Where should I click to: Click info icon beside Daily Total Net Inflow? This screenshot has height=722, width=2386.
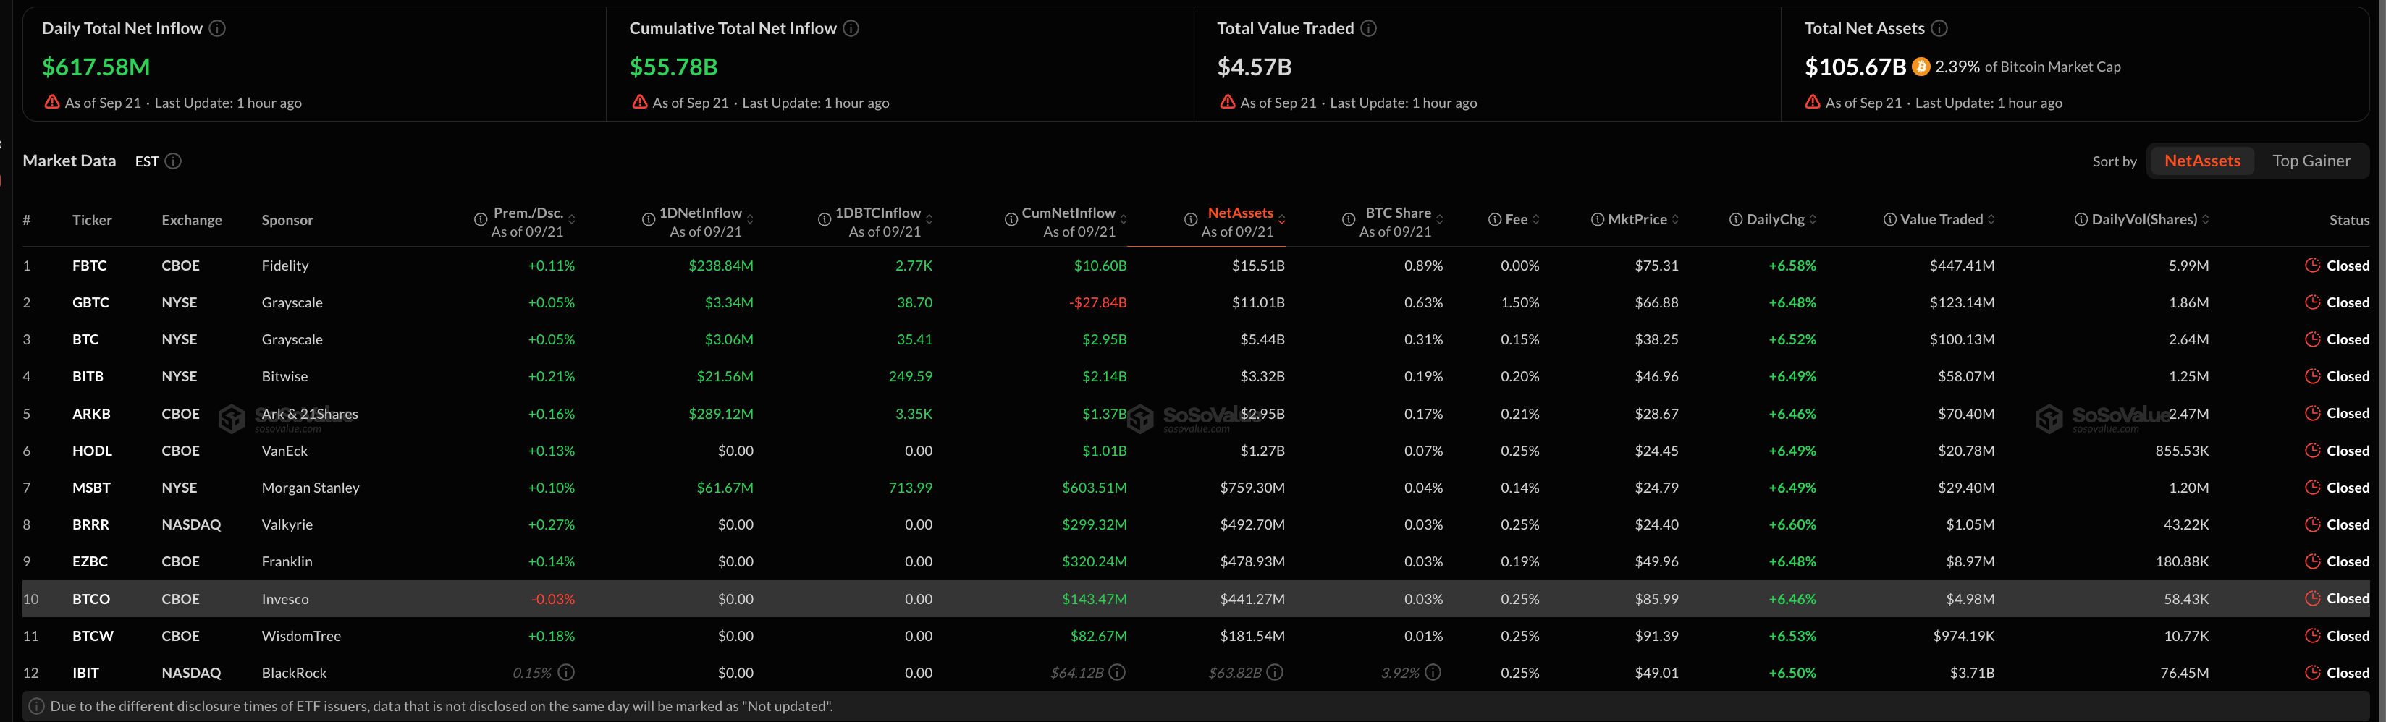tap(218, 29)
